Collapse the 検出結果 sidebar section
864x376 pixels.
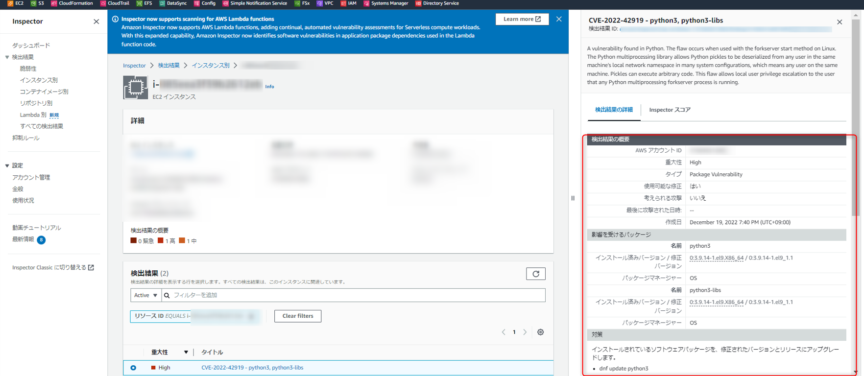(7, 57)
